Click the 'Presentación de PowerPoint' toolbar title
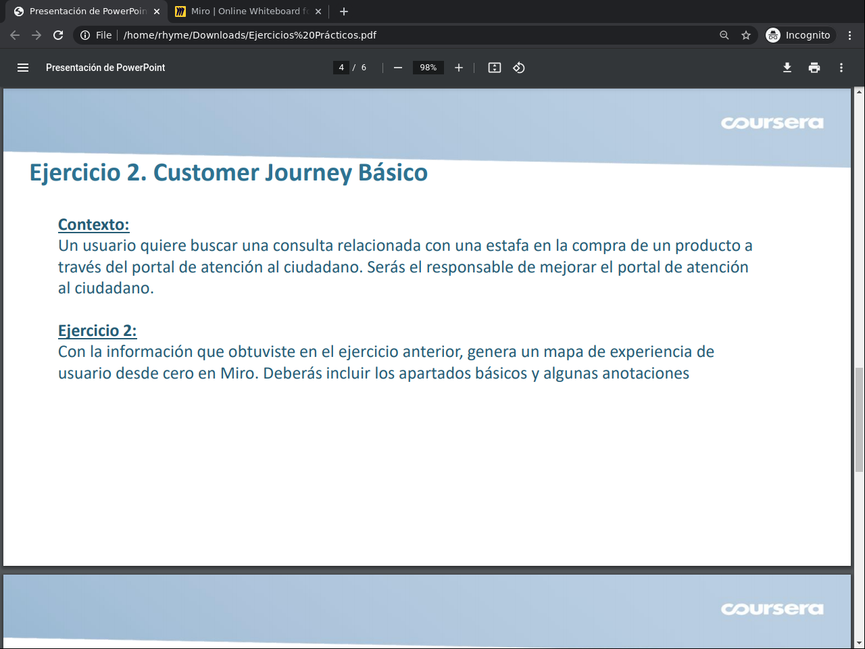This screenshot has width=865, height=649. (105, 68)
